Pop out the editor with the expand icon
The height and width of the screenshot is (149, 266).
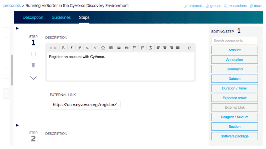(x=190, y=48)
